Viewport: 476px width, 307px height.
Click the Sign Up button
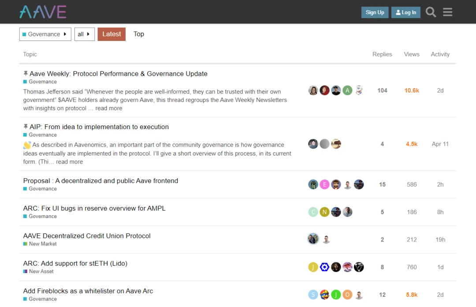pyautogui.click(x=375, y=12)
